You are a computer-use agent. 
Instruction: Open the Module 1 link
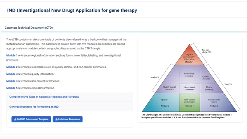pyautogui.click(x=12, y=56)
